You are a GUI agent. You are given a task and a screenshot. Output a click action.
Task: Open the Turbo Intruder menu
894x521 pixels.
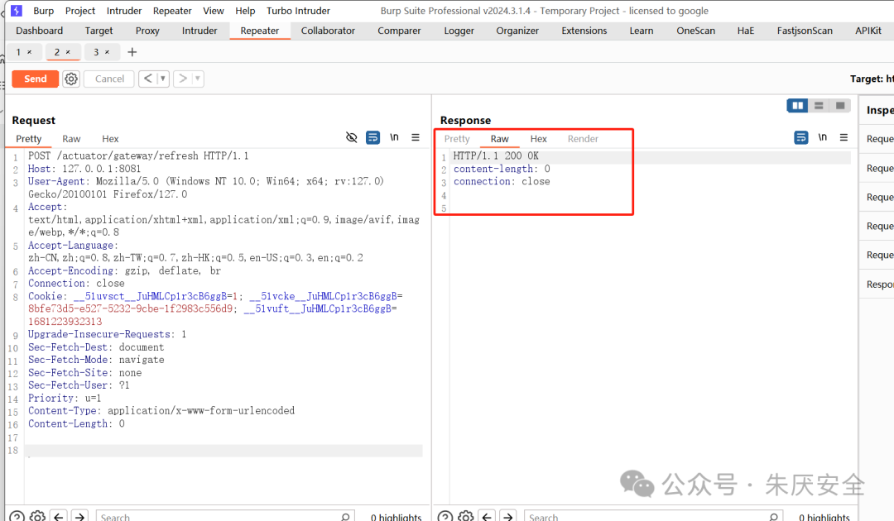pos(298,11)
